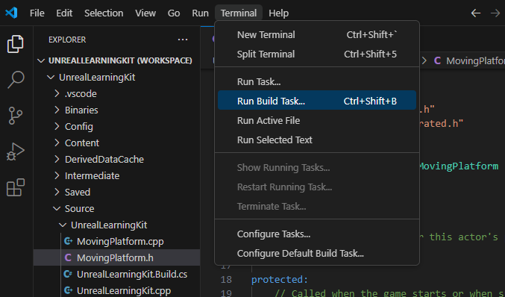
Task: Select Run Active File menu entry
Action: [x=317, y=120]
